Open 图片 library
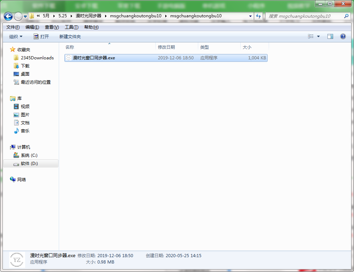The image size is (354, 272). (x=25, y=115)
